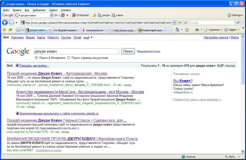Open Quick Tabs grid view icon
The width and height of the screenshot is (246, 160).
(x=19, y=30)
